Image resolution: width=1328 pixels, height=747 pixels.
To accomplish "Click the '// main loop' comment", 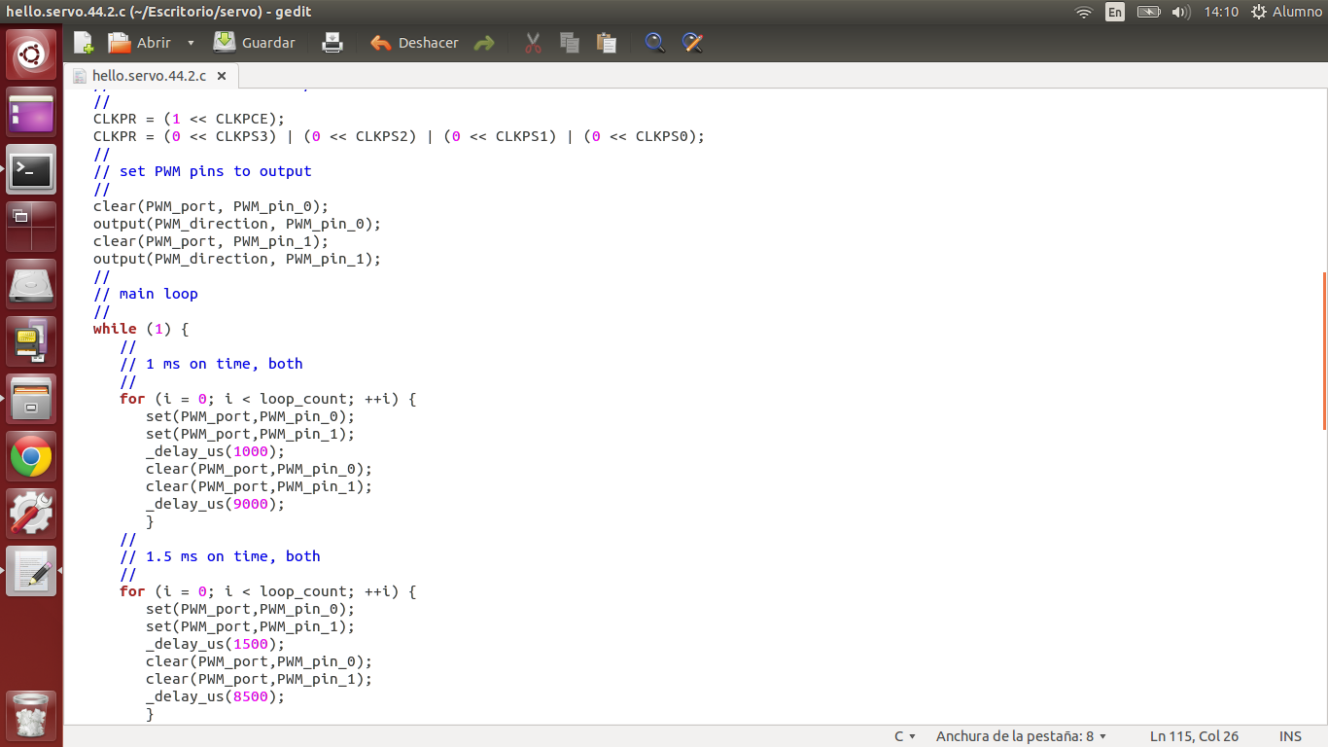I will 146,294.
